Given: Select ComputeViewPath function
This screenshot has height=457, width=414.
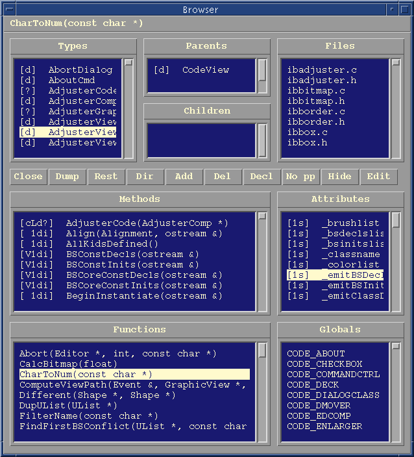Looking at the screenshot, I should [x=134, y=385].
